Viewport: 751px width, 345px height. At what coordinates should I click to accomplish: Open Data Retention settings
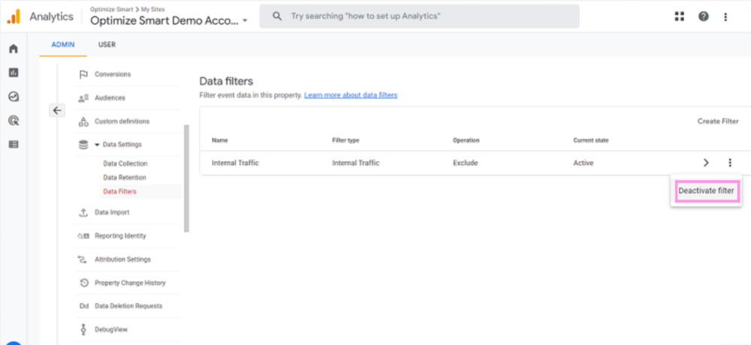tap(125, 178)
